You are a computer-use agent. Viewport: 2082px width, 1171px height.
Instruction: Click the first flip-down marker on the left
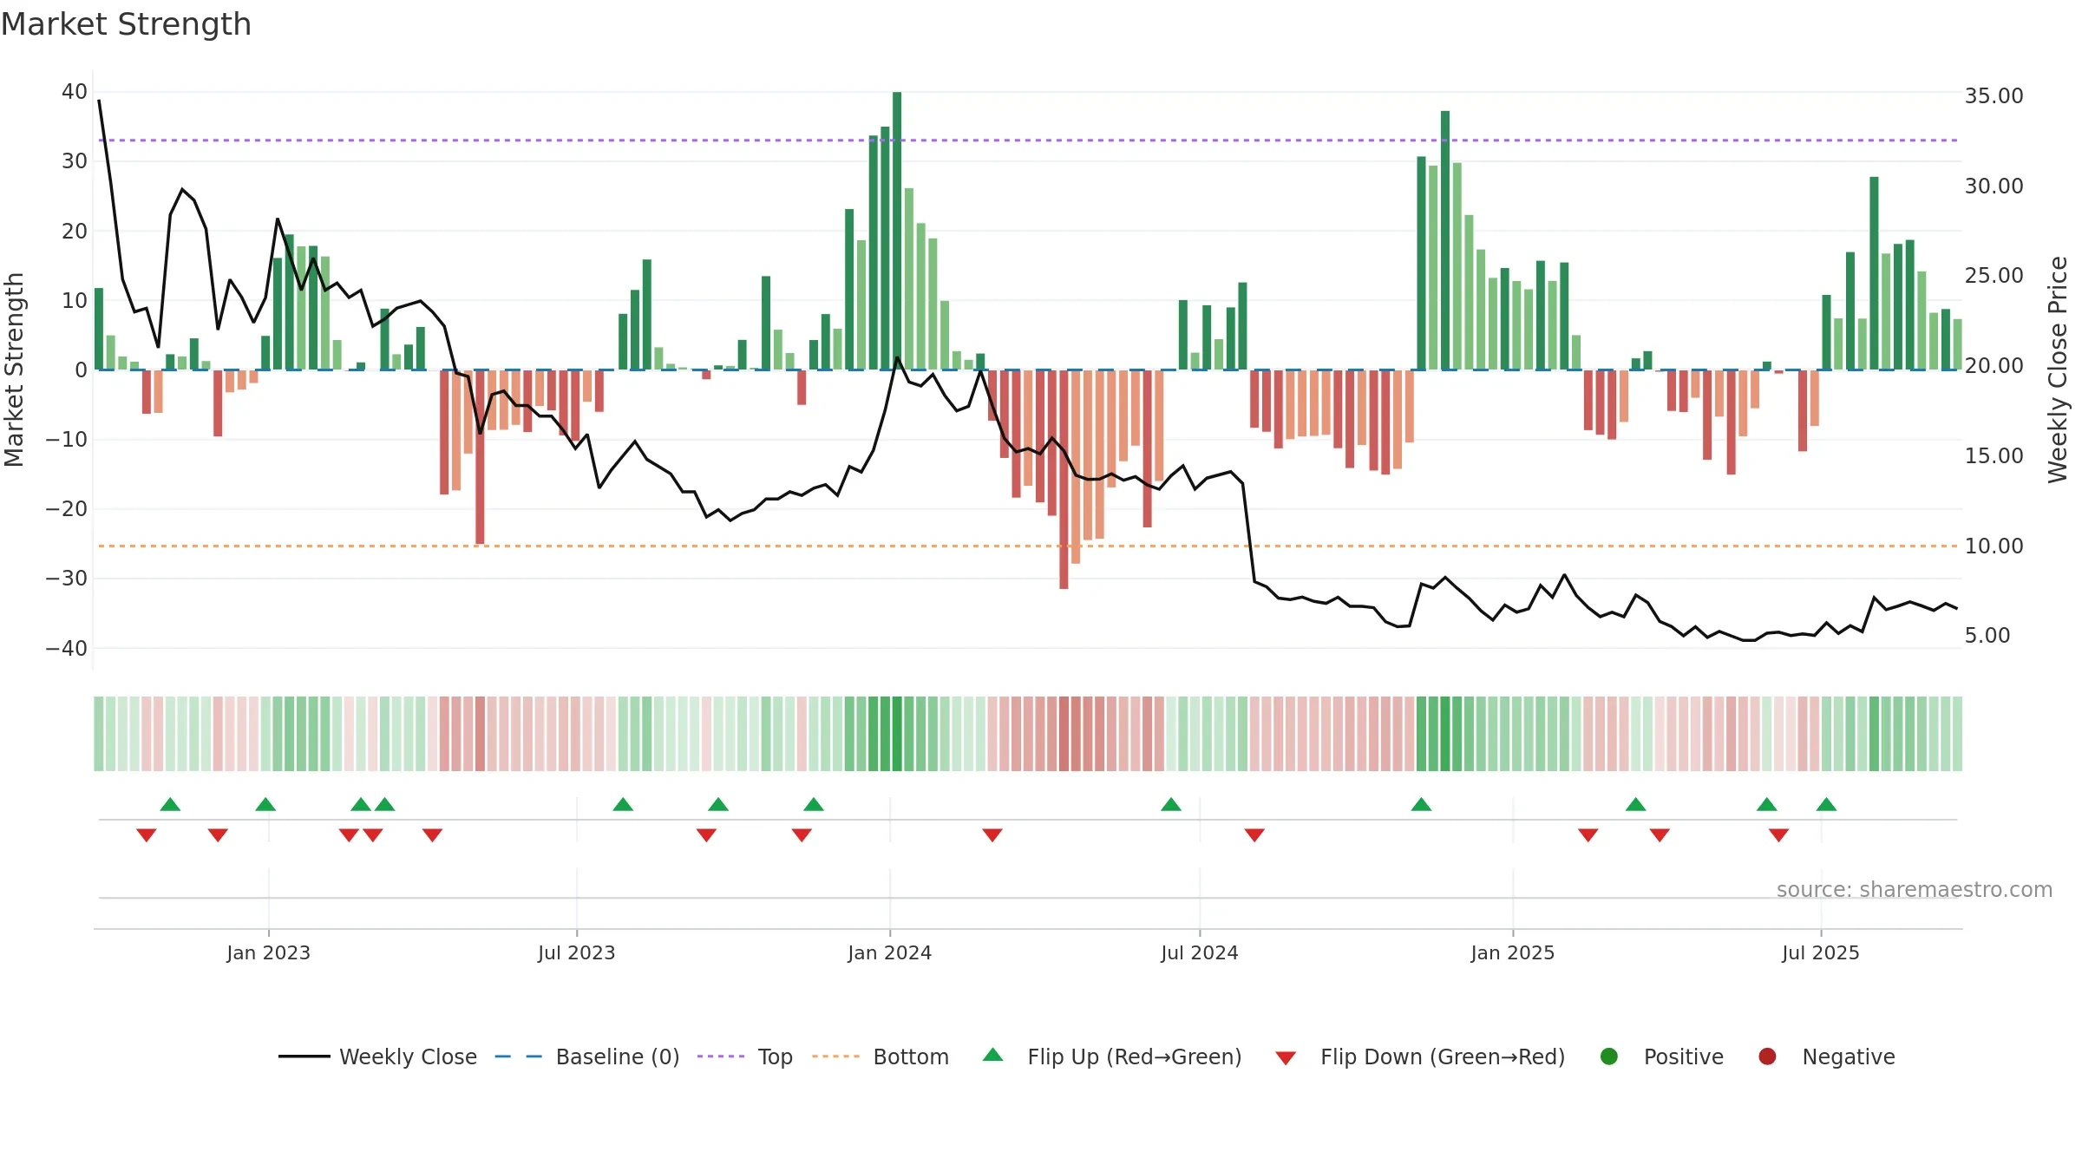tap(147, 835)
